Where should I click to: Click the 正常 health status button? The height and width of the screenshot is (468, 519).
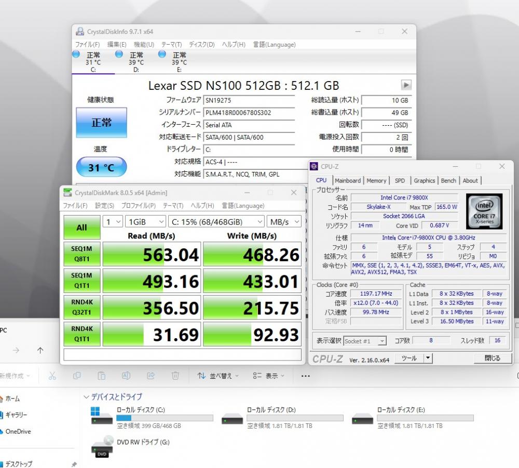pyautogui.click(x=101, y=122)
